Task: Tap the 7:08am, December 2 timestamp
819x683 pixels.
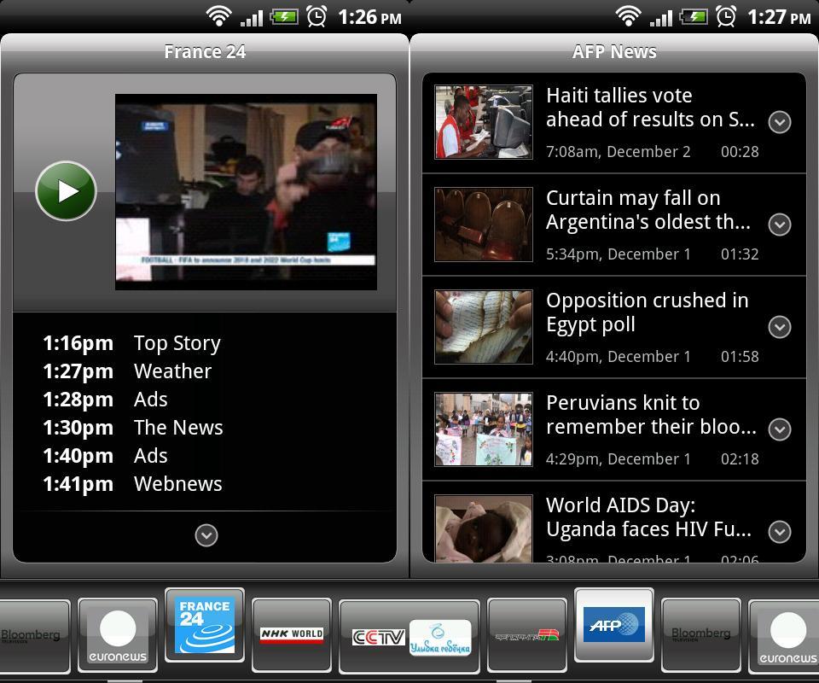Action: click(x=619, y=152)
